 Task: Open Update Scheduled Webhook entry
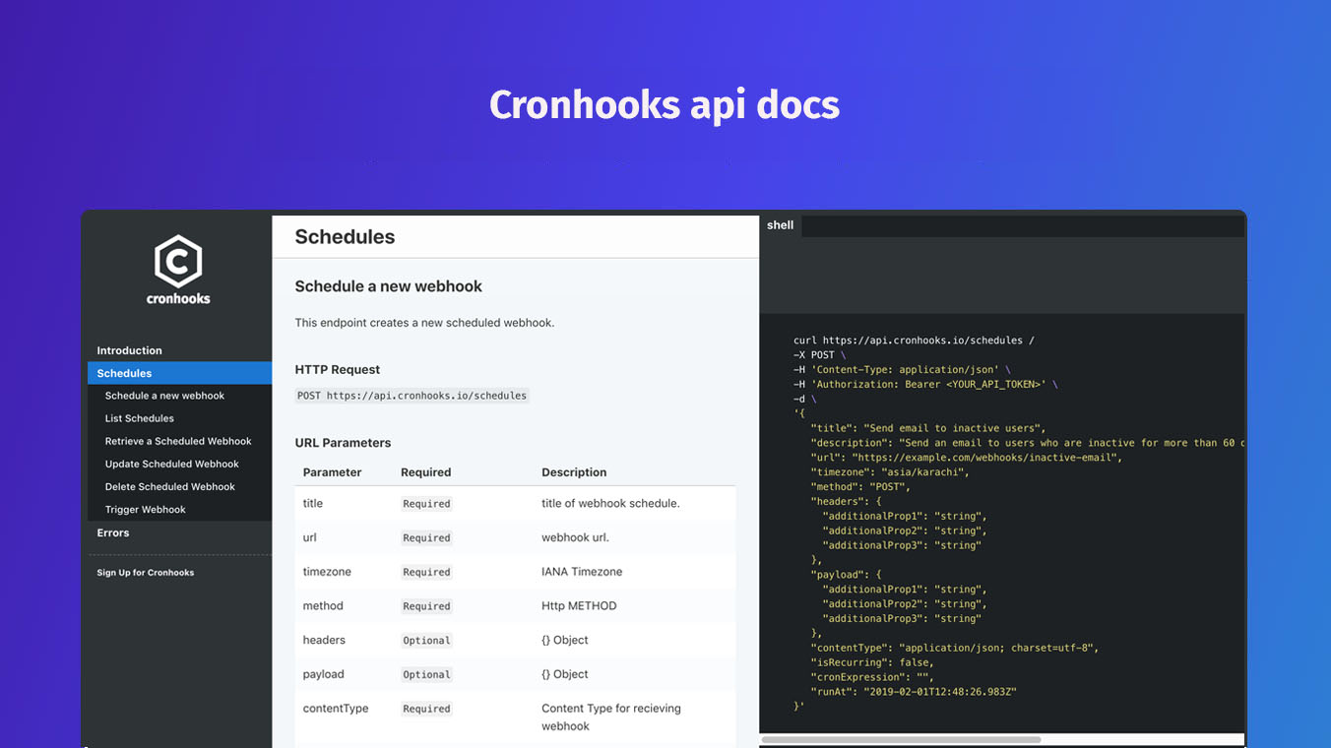tap(172, 464)
